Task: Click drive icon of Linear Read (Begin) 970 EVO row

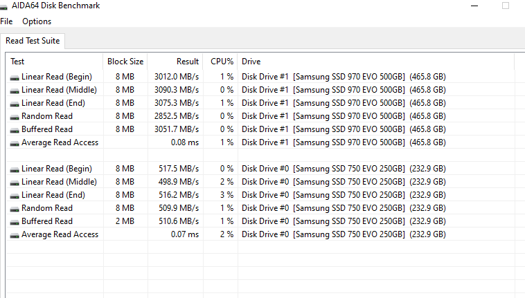Action: coord(15,78)
